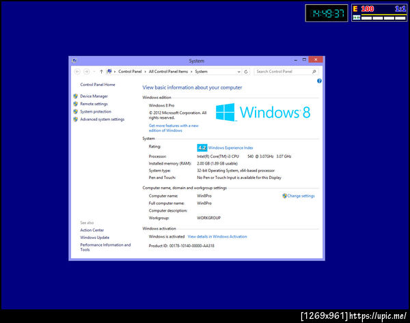This screenshot has width=410, height=323.
Task: View details in Windows Activation
Action: (x=217, y=236)
